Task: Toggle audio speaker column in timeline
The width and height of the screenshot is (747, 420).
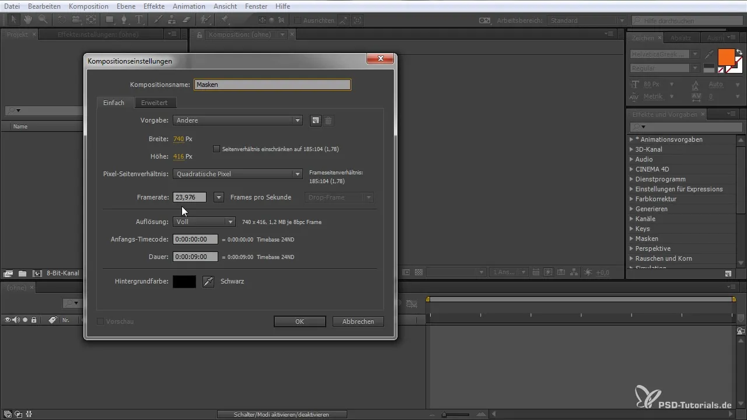Action: 16,320
